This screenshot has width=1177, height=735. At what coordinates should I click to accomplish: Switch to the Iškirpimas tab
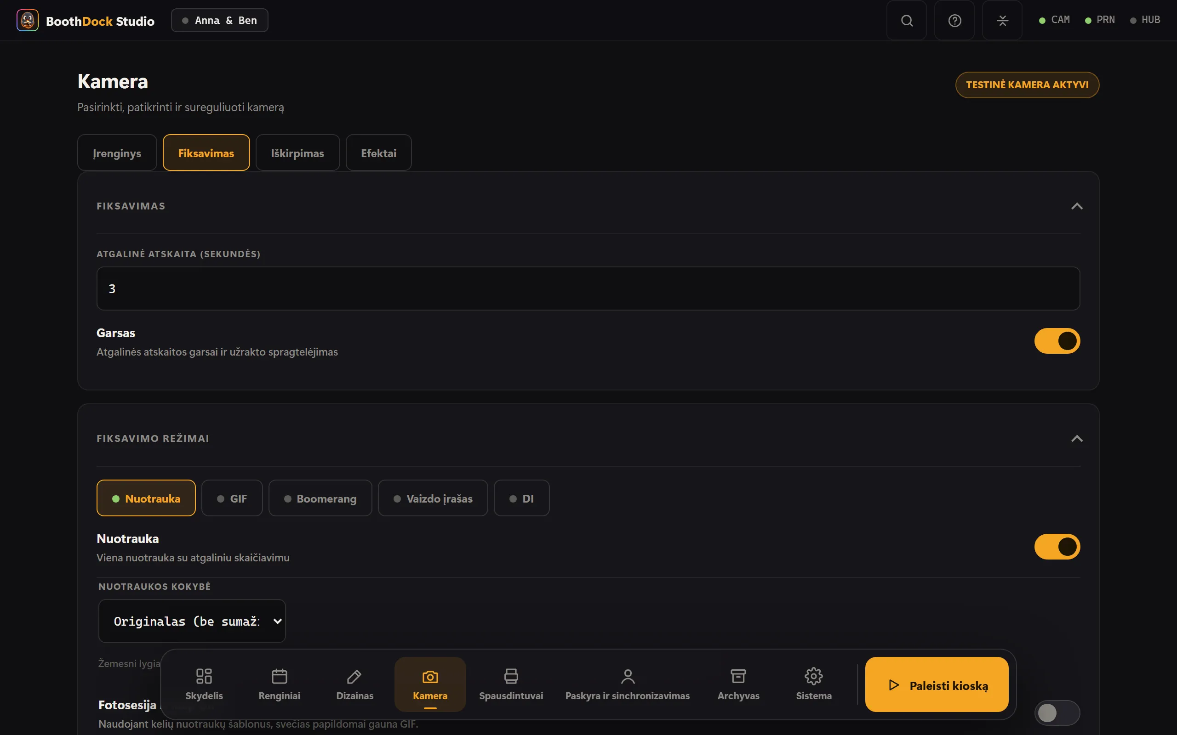coord(297,153)
